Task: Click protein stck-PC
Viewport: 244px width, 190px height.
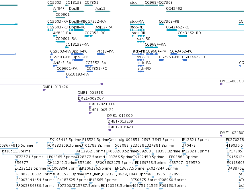Action: [141, 60]
